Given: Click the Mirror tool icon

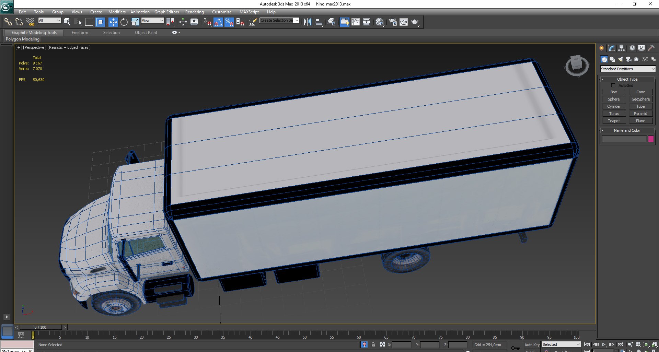Looking at the screenshot, I should tap(307, 22).
